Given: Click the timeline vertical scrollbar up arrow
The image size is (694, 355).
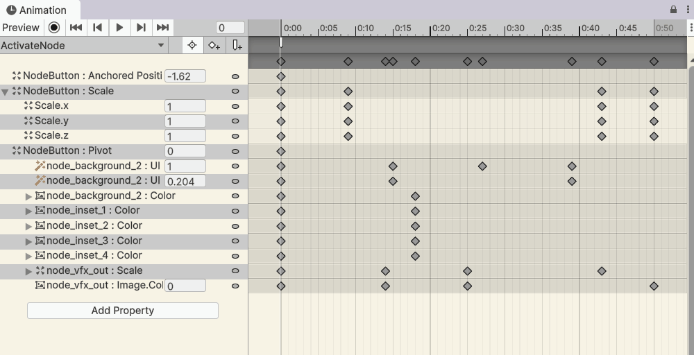Looking at the screenshot, I should [691, 59].
